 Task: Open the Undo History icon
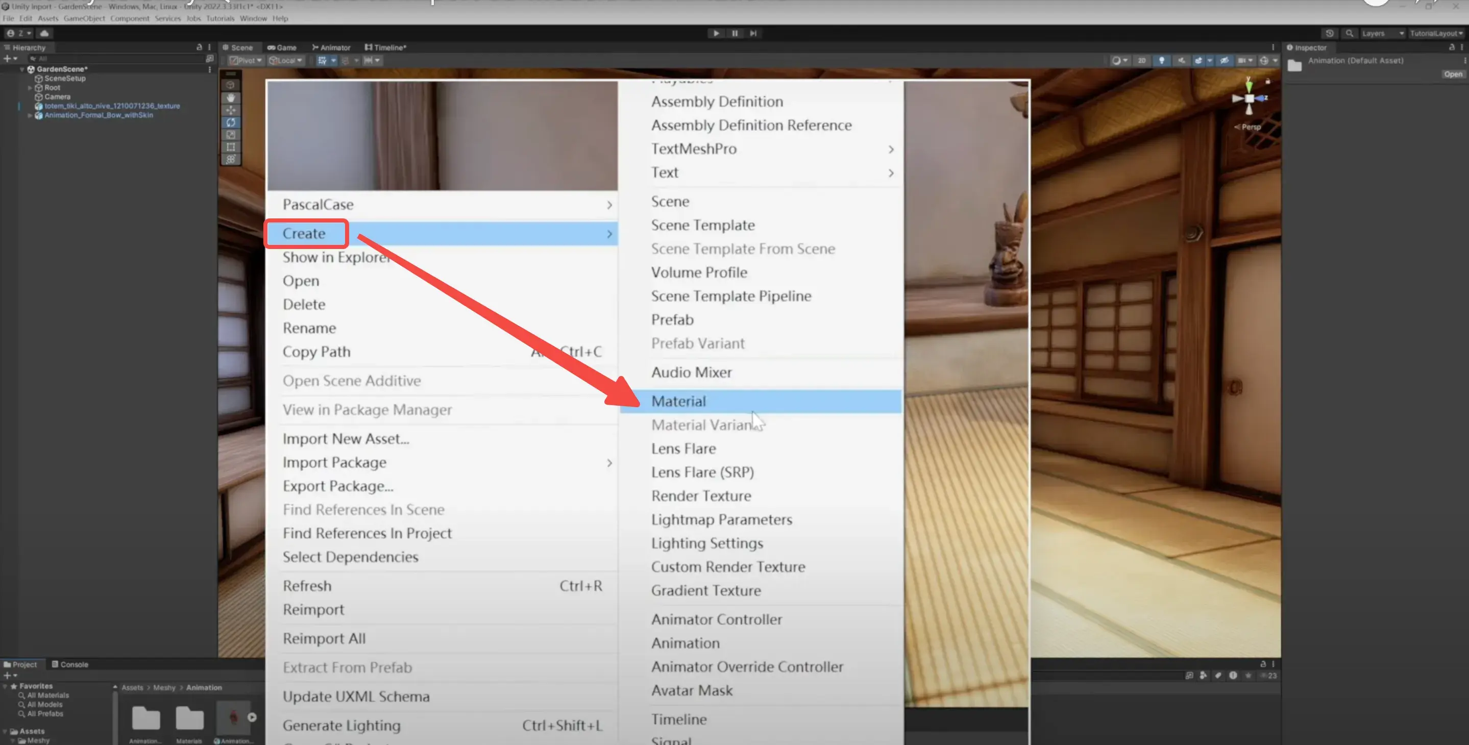(x=1329, y=33)
